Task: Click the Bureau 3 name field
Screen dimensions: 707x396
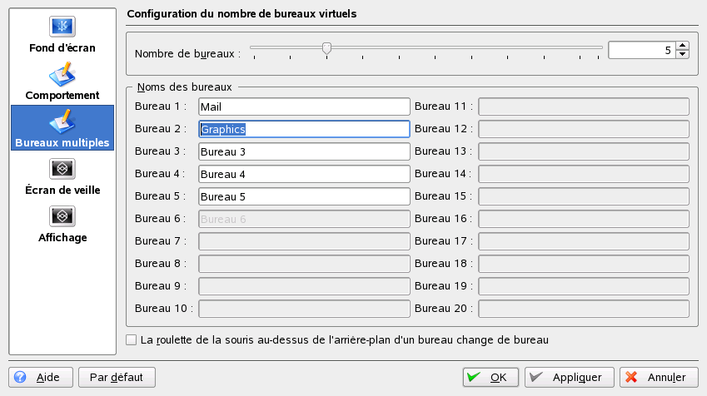Action: pyautogui.click(x=304, y=151)
